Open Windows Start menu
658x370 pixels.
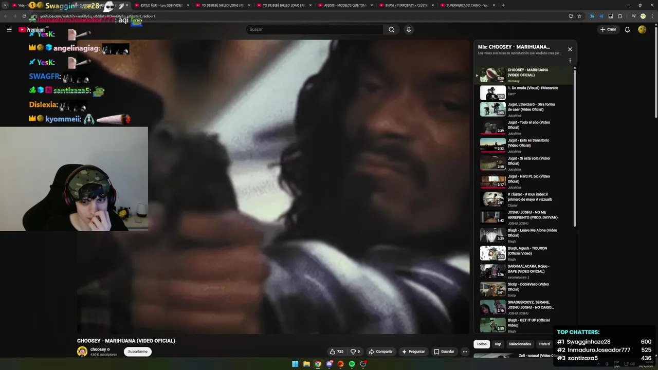(x=295, y=364)
